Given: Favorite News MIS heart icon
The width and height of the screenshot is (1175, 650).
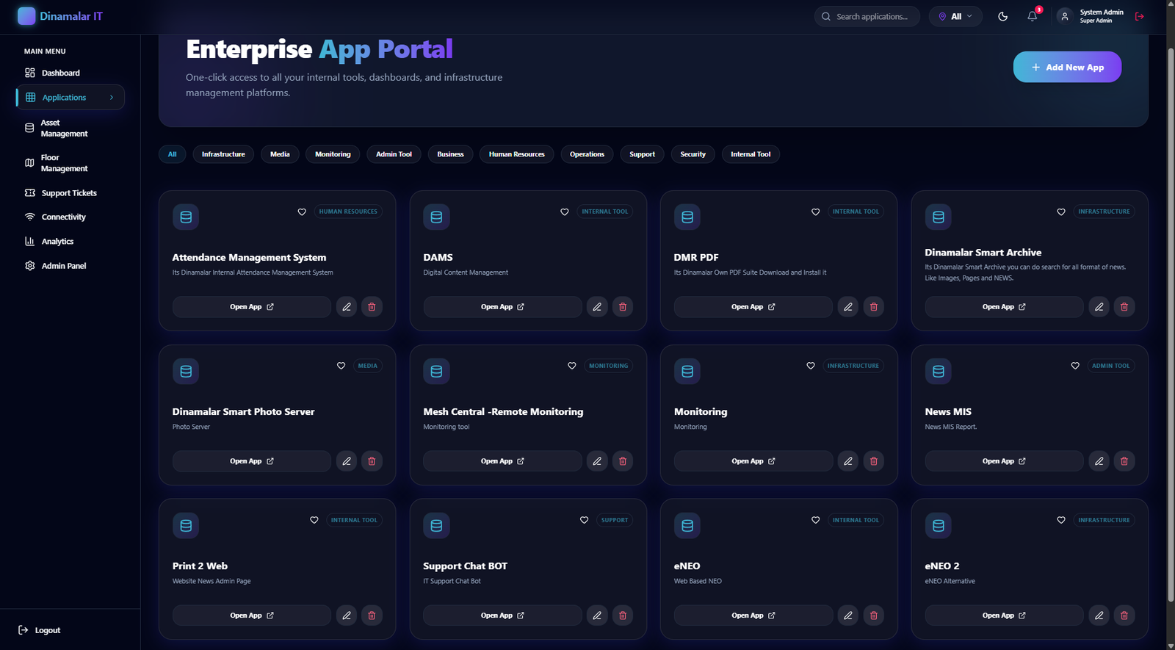Looking at the screenshot, I should point(1075,366).
